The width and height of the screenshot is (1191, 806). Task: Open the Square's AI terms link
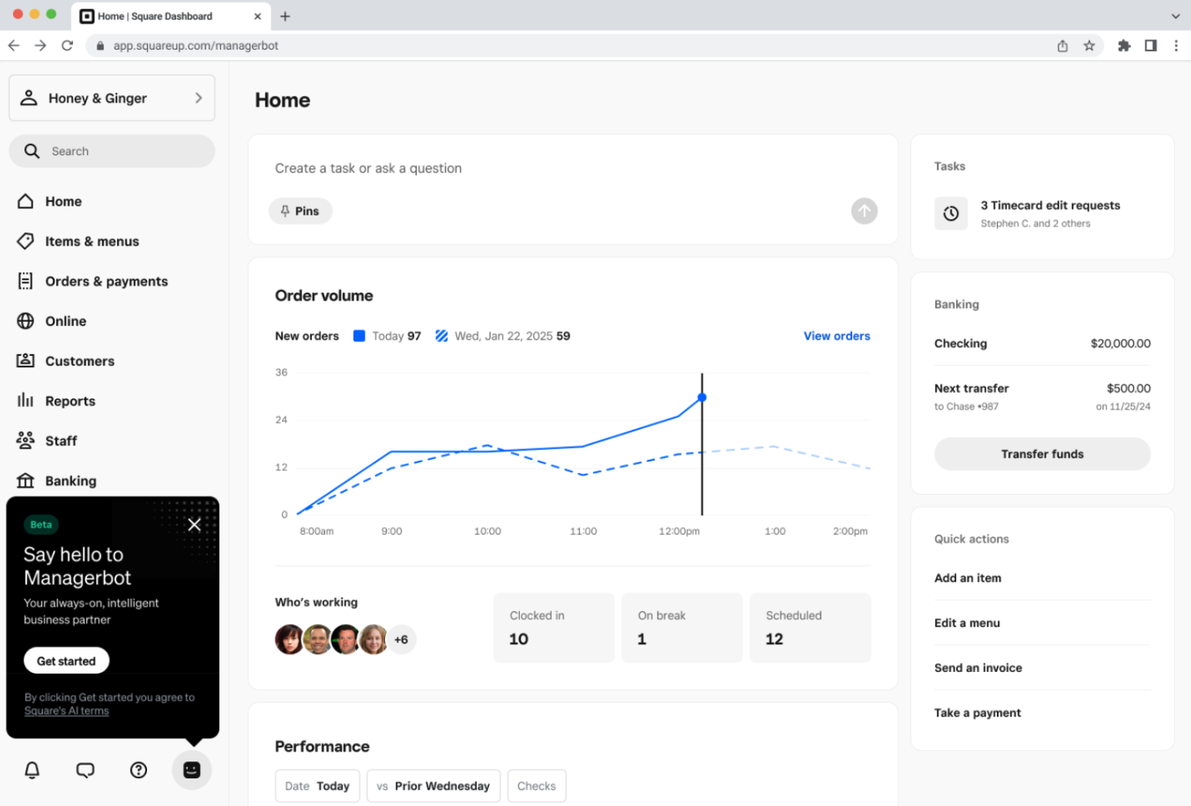tap(67, 711)
